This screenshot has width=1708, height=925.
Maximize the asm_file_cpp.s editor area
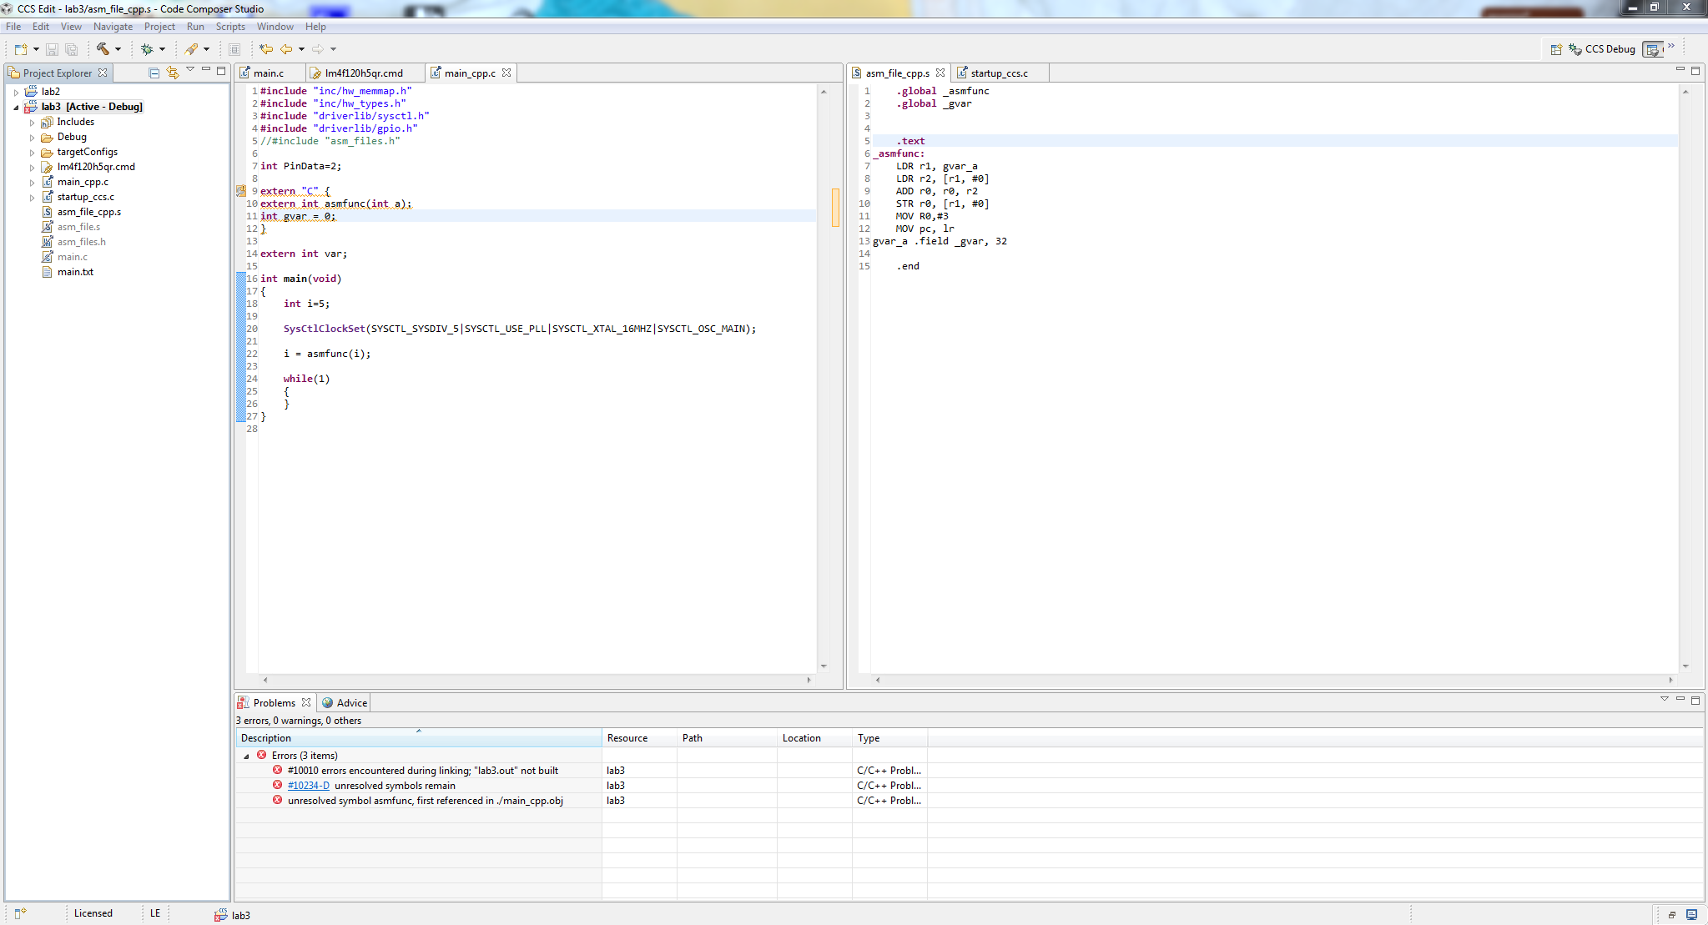pyautogui.click(x=1695, y=71)
